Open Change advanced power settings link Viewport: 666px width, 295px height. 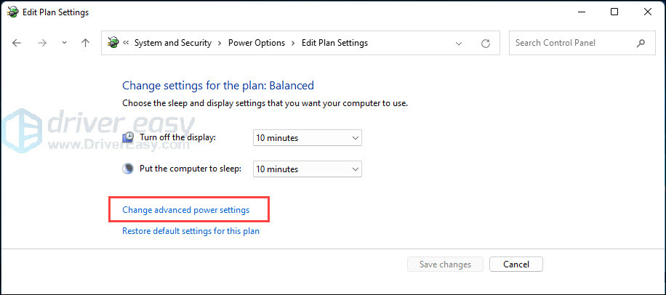(x=185, y=210)
